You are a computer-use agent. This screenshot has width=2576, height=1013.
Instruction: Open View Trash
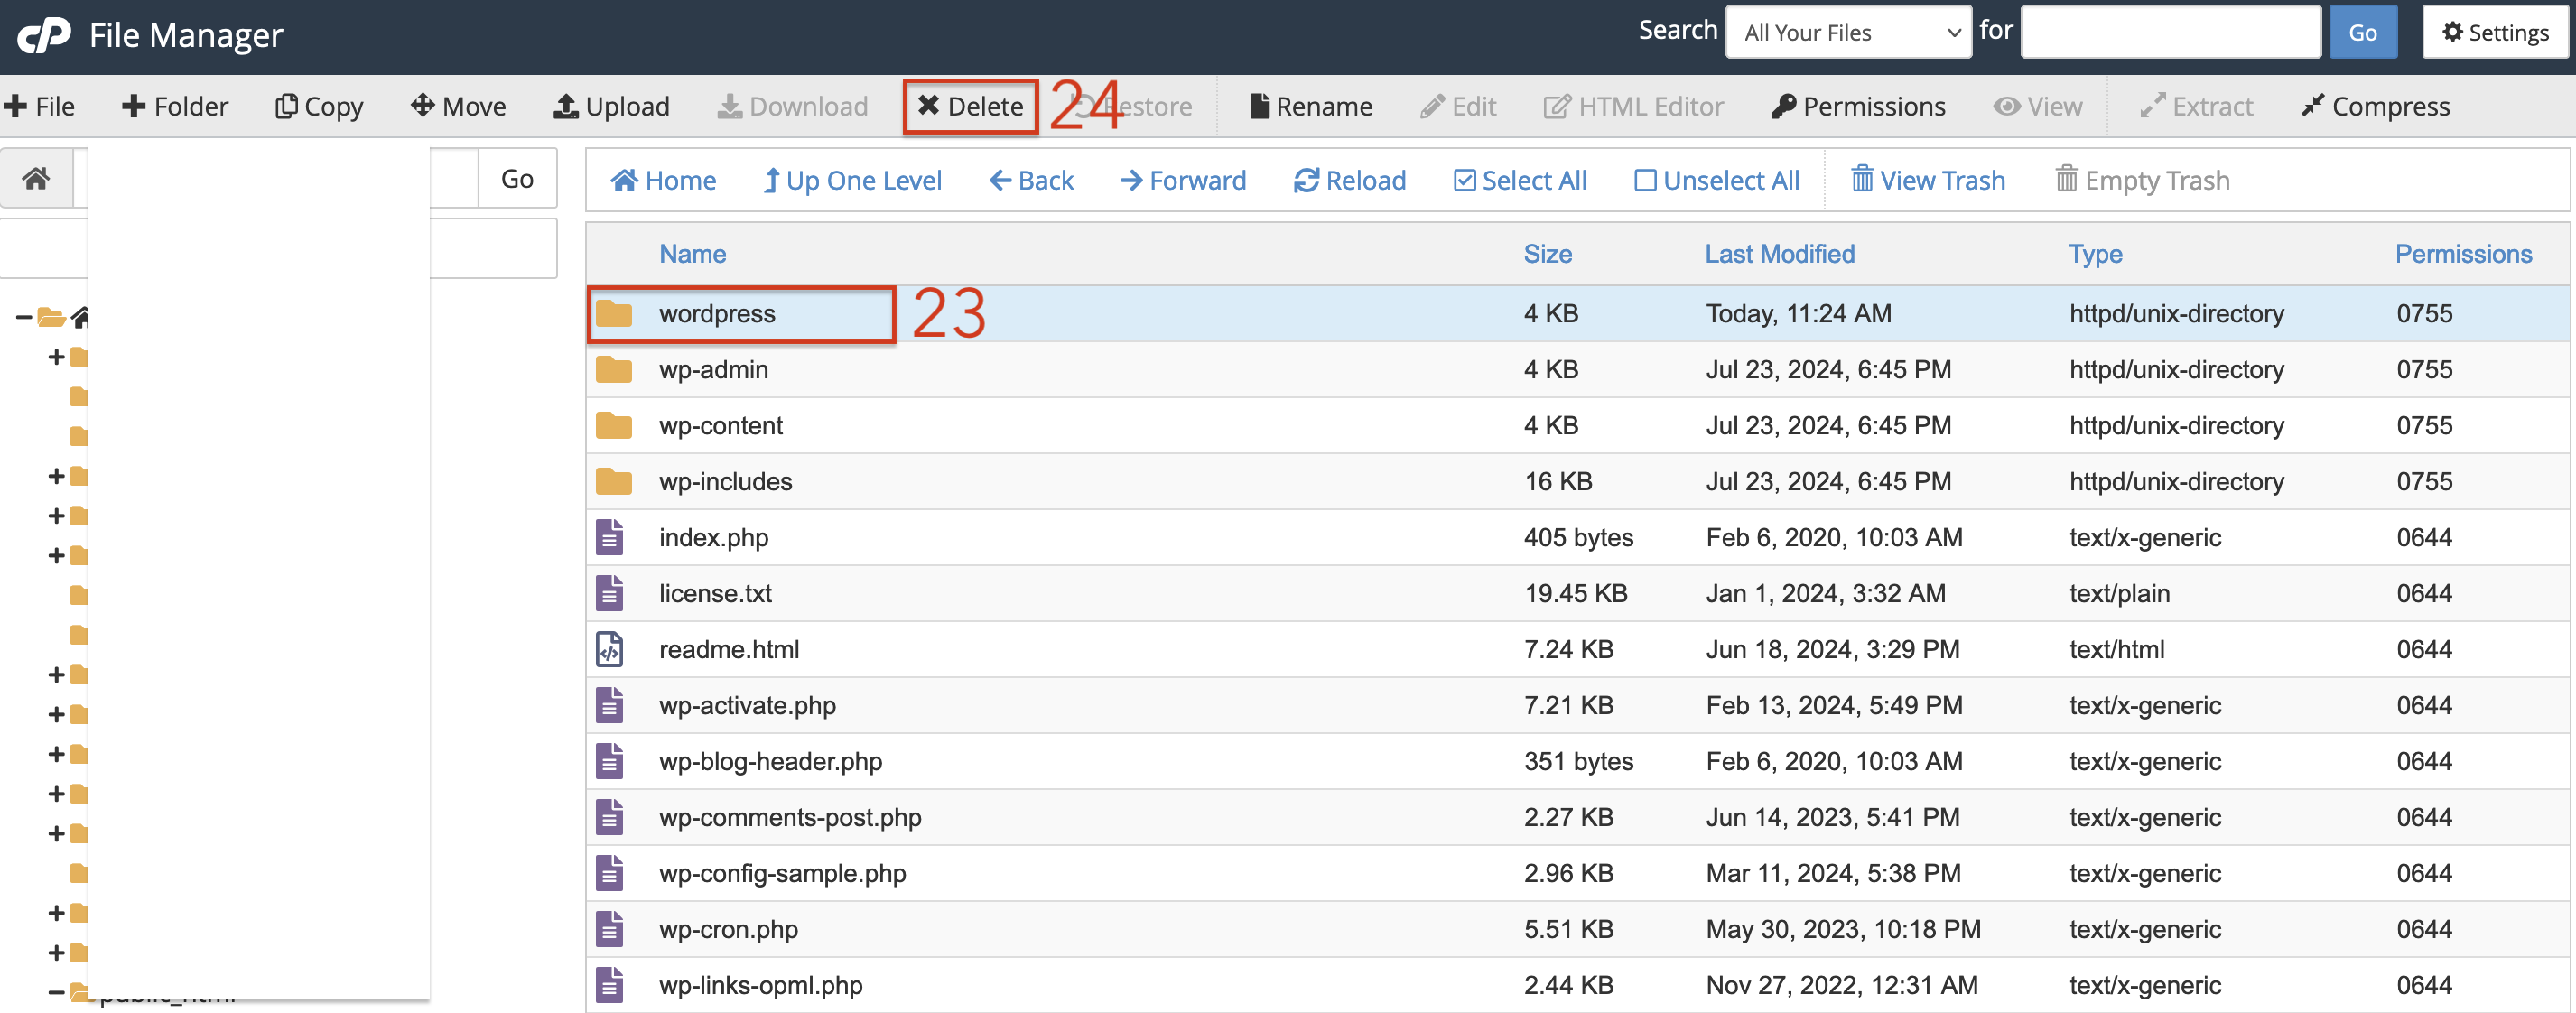pos(1927,180)
